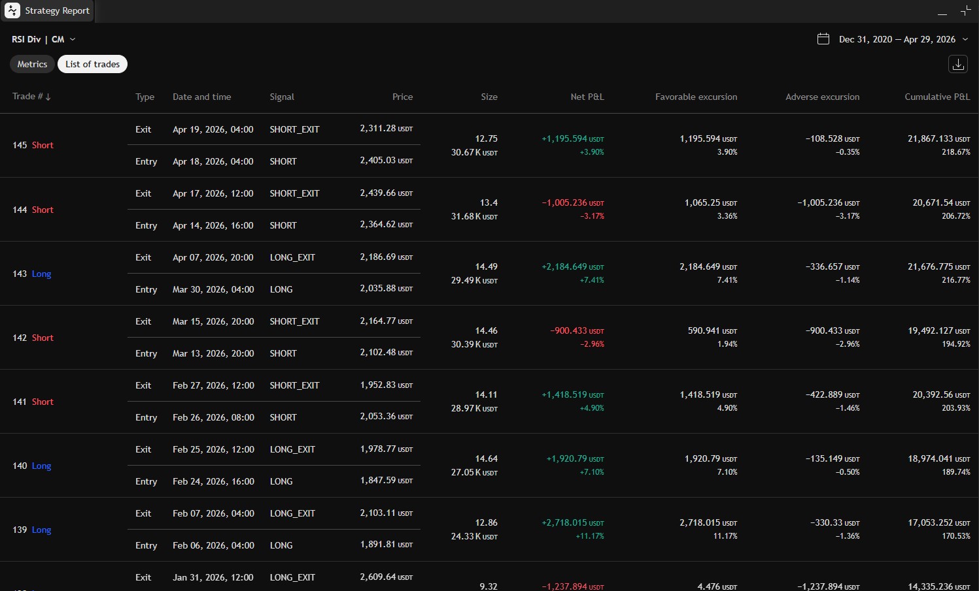Click entry date Apr 14, 2026, 16:00

(x=213, y=225)
